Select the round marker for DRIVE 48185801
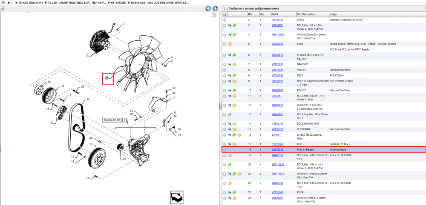This screenshot has height=205, width=426. click(x=225, y=20)
